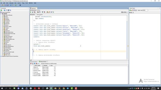Click the Freeze View red pin in Query Result

pyautogui.click(x=31, y=63)
